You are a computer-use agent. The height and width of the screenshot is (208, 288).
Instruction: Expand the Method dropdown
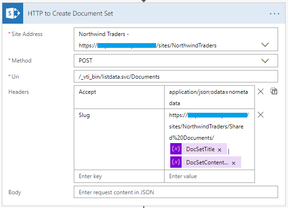(x=264, y=61)
